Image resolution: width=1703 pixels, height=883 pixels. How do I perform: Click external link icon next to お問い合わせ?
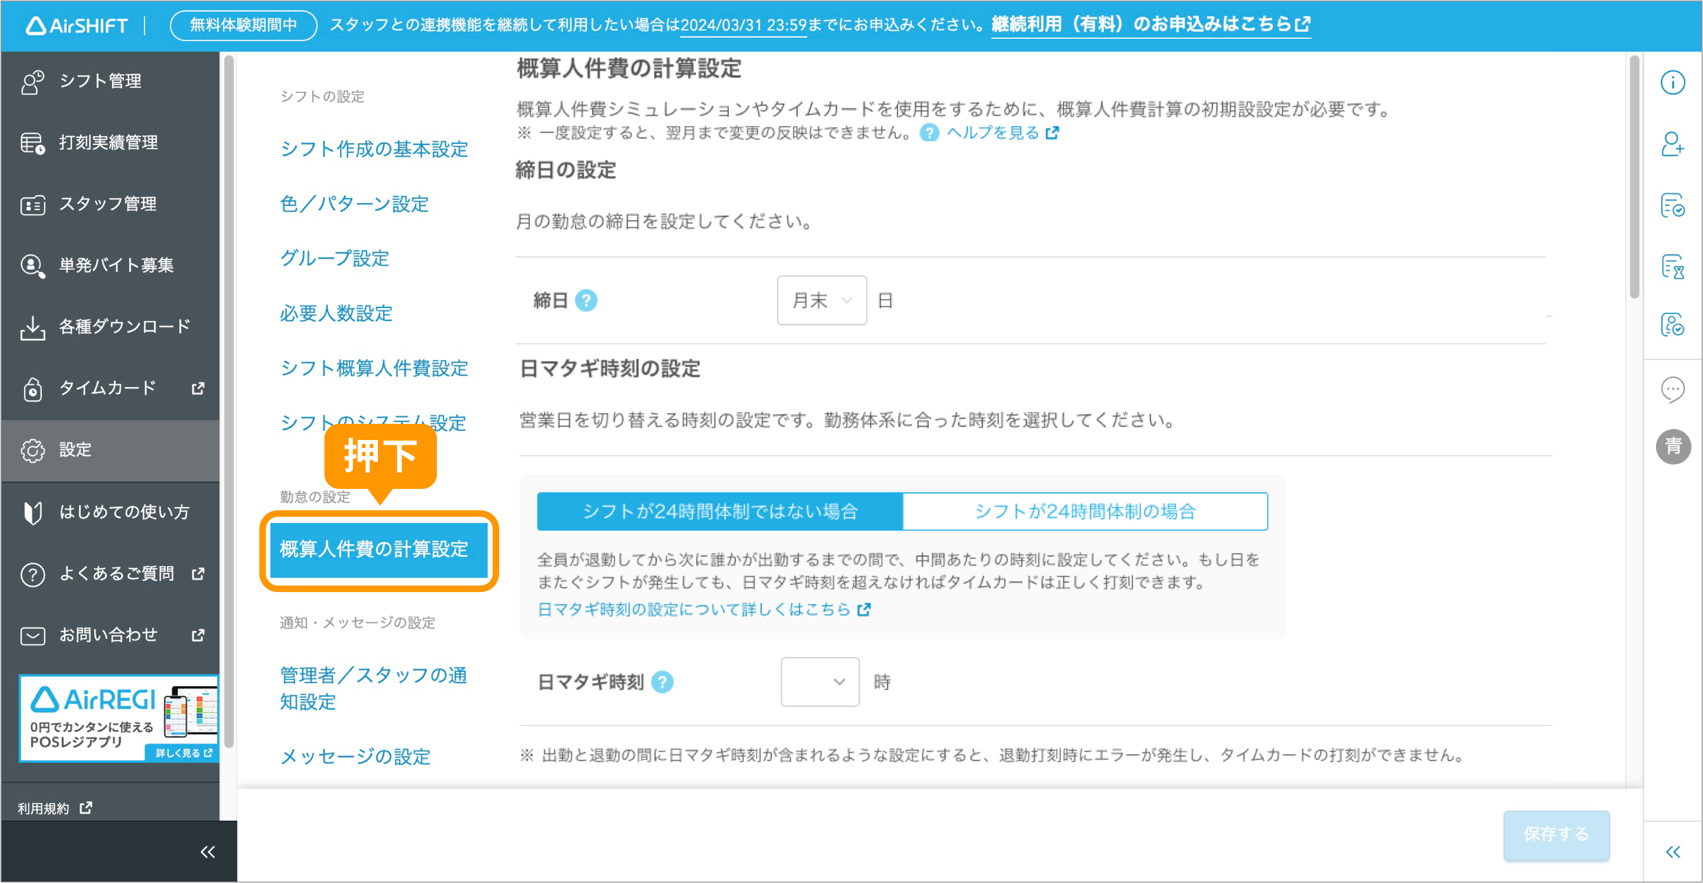pyautogui.click(x=198, y=635)
